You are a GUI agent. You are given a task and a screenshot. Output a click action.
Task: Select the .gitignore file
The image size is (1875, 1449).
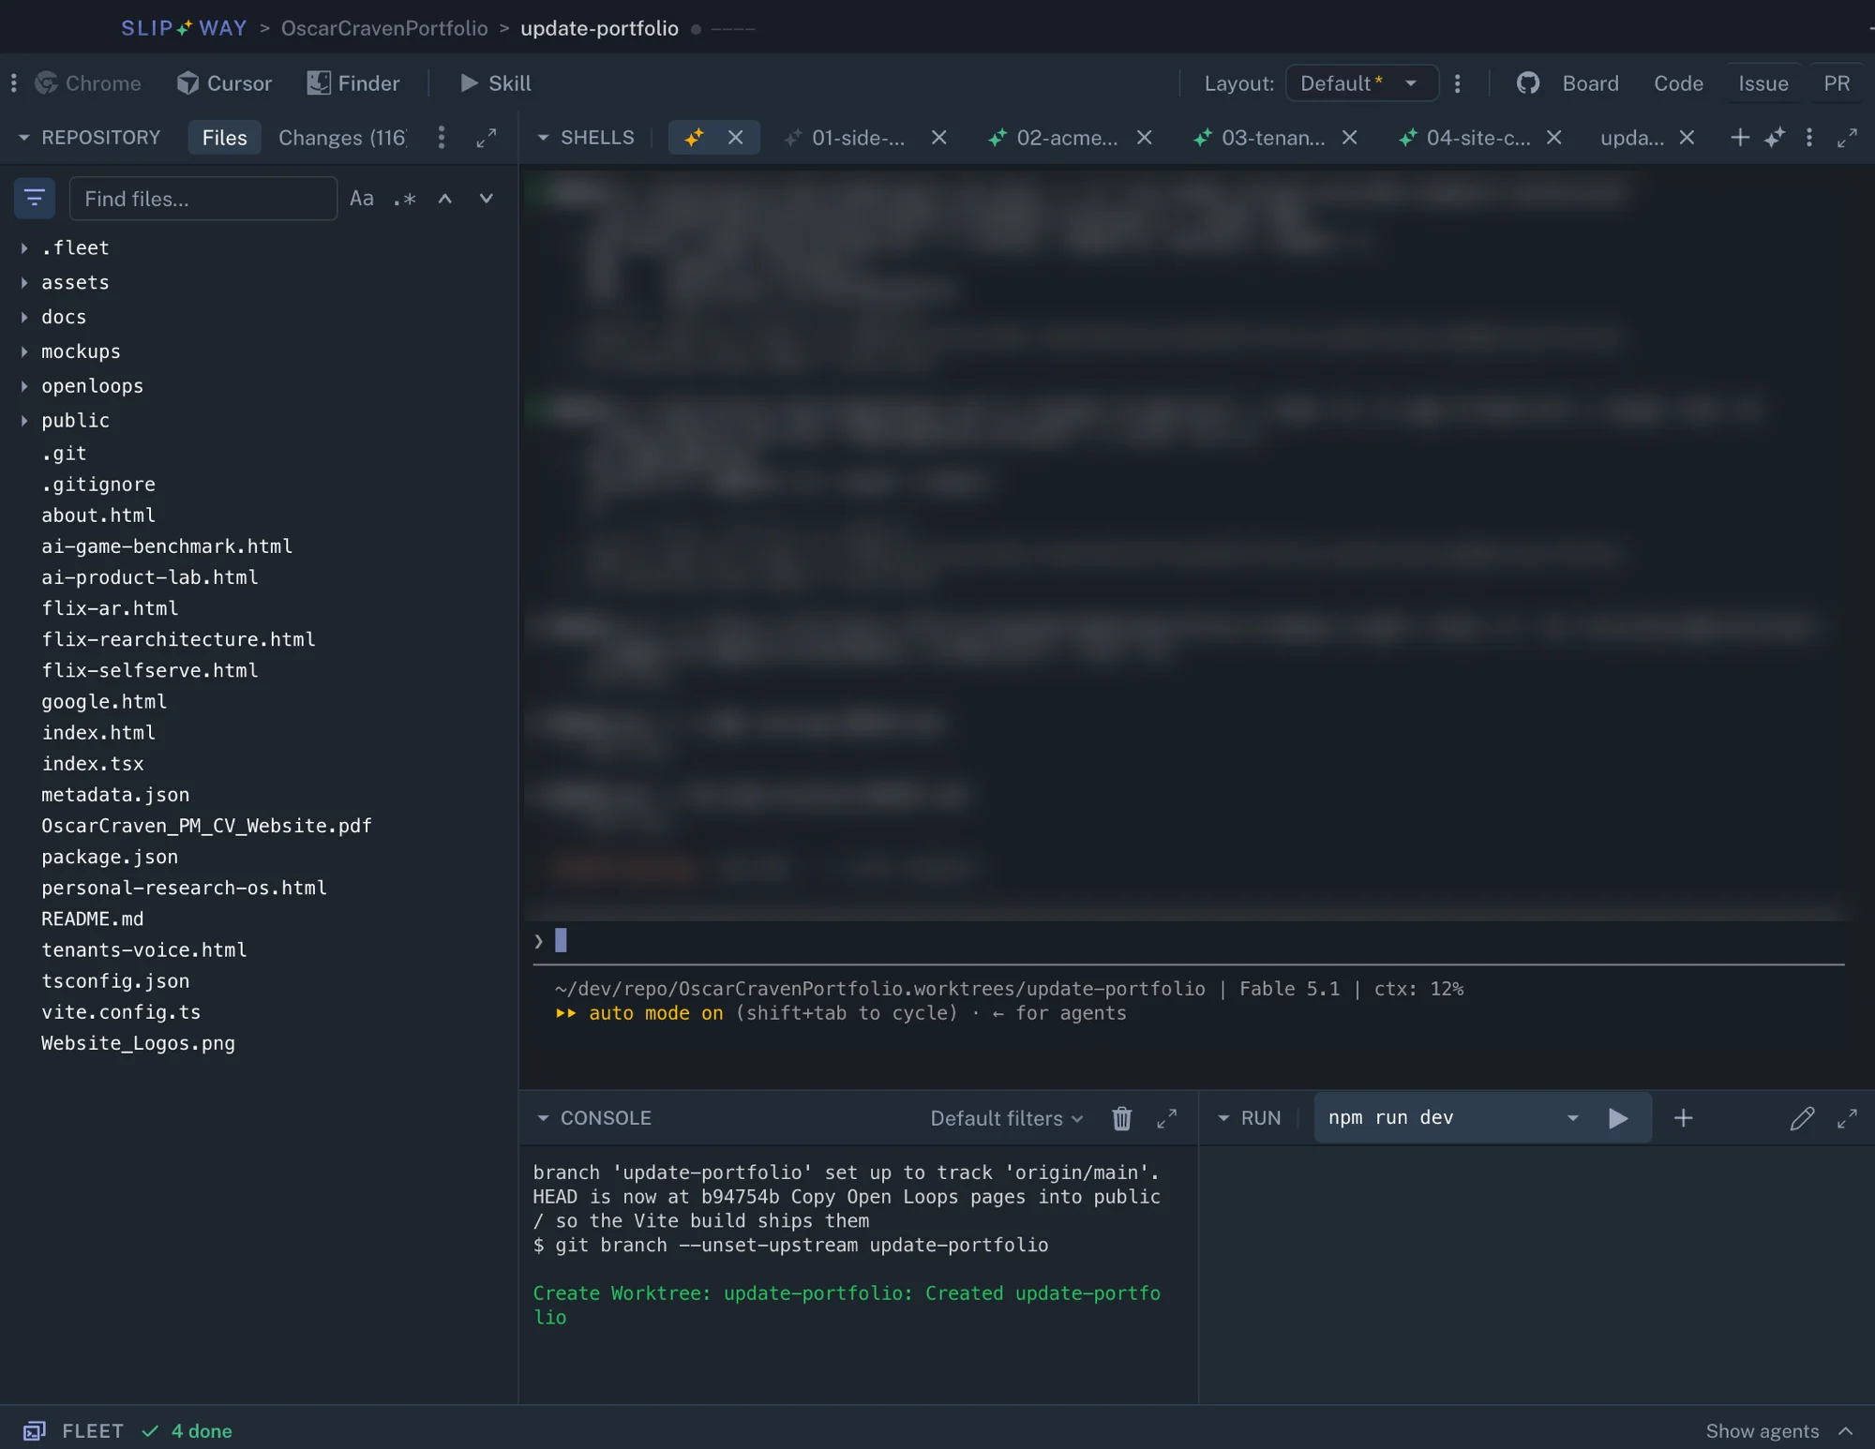click(x=98, y=485)
